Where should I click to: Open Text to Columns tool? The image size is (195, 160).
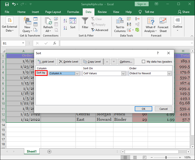[120, 25]
